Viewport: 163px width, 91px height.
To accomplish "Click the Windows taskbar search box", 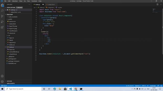I will coord(23,89).
